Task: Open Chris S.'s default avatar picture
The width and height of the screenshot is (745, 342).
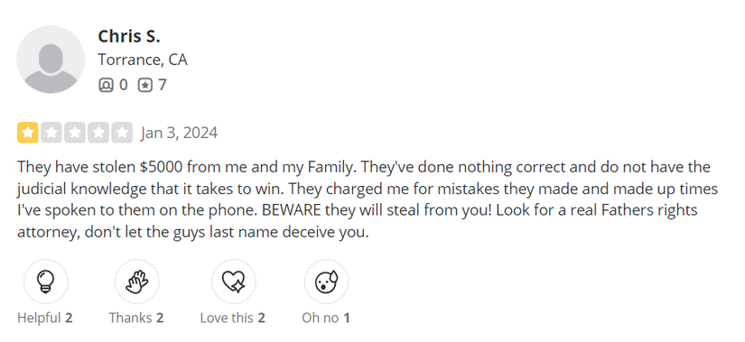Action: (x=51, y=60)
